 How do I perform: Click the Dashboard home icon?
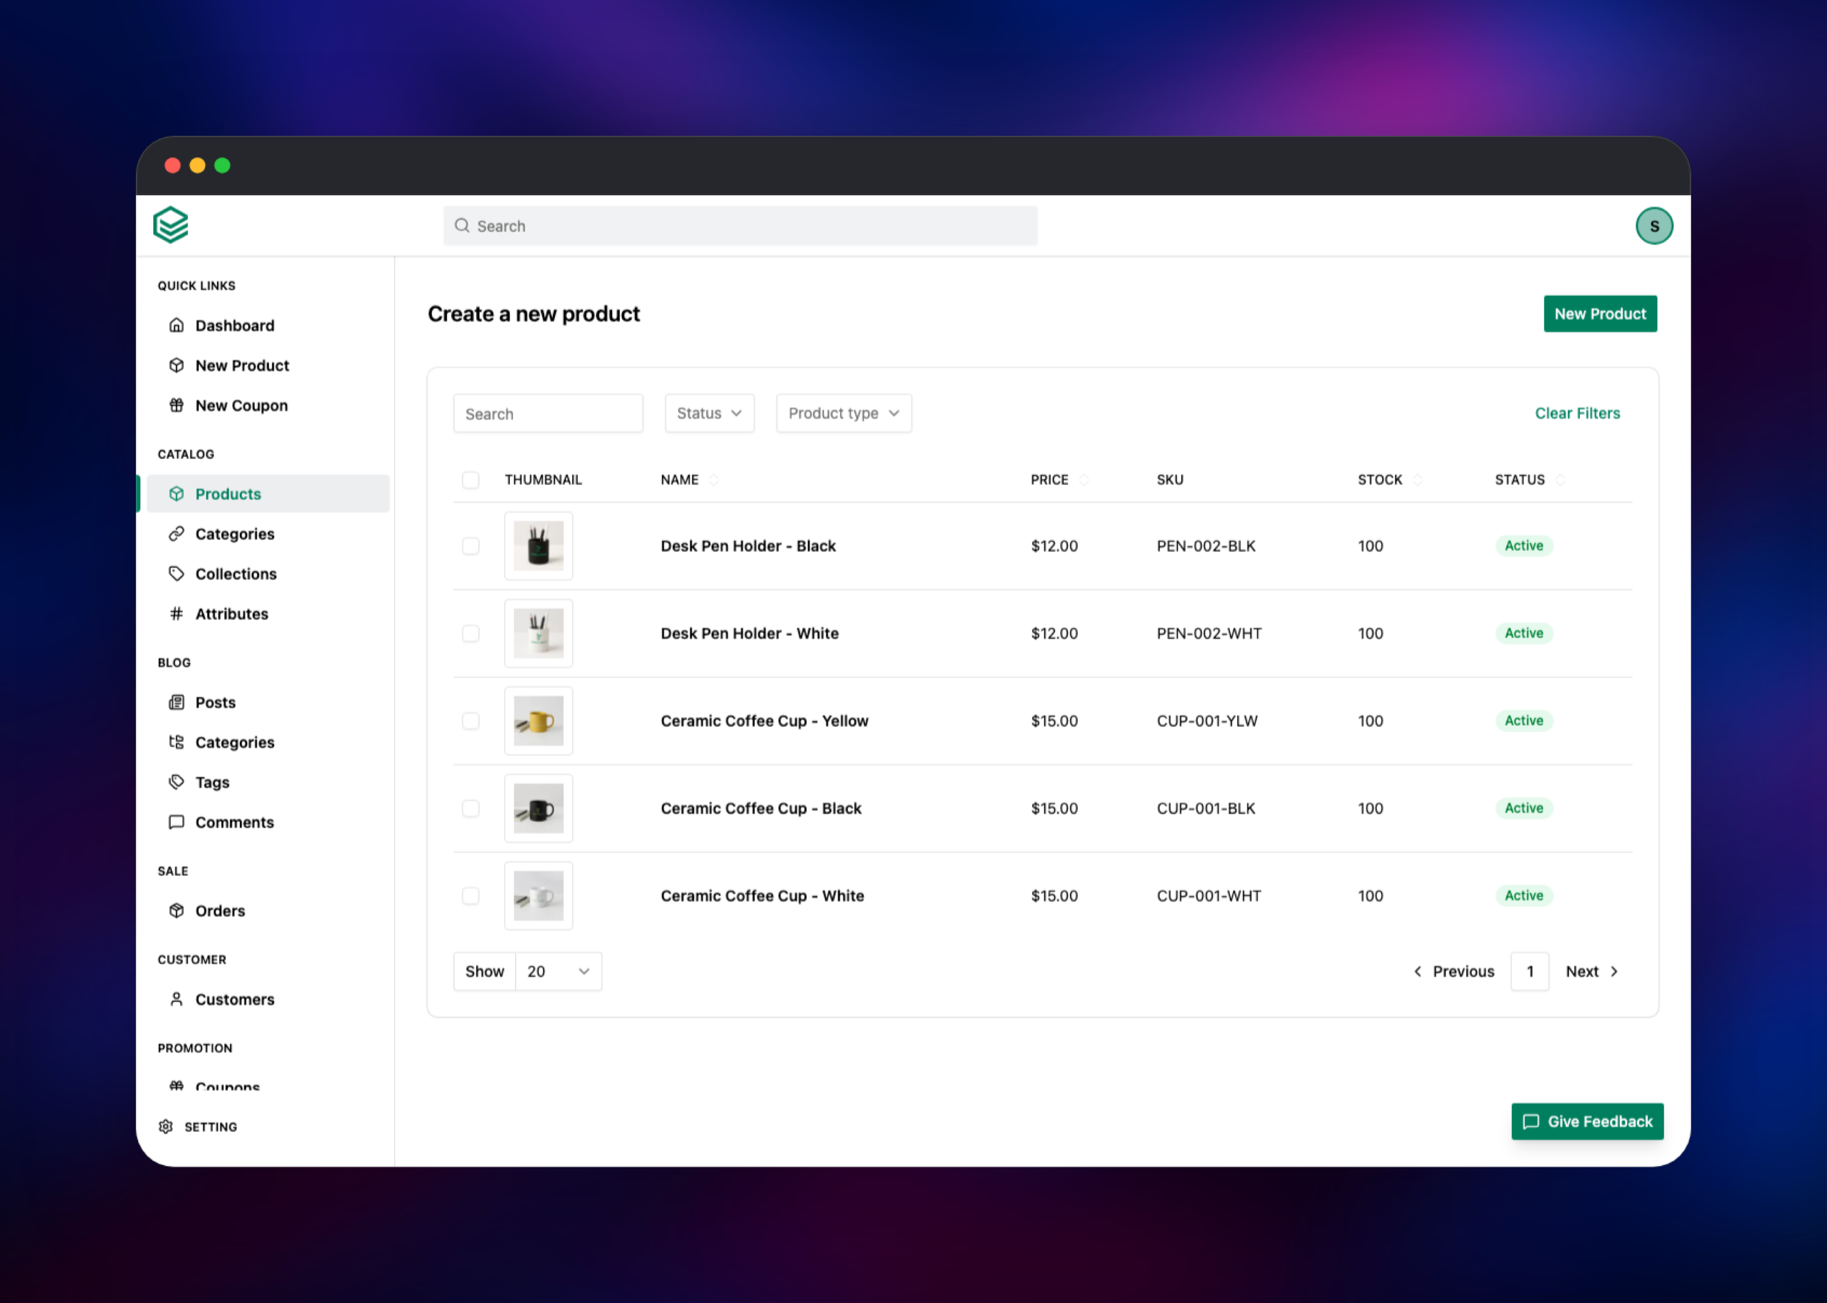click(176, 325)
